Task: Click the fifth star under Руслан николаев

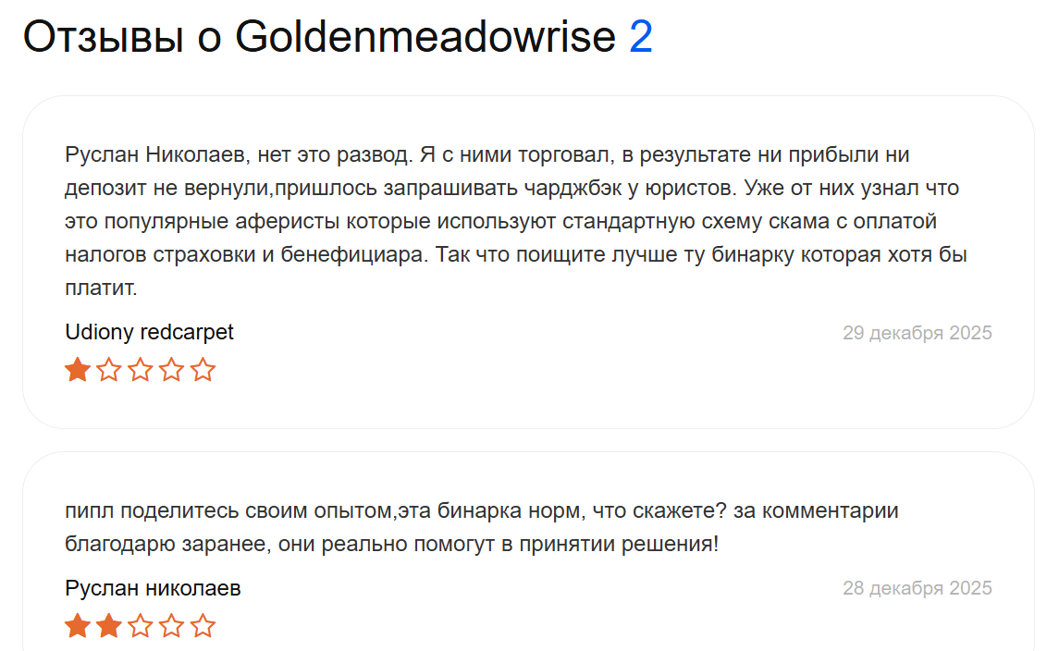Action: tap(203, 626)
